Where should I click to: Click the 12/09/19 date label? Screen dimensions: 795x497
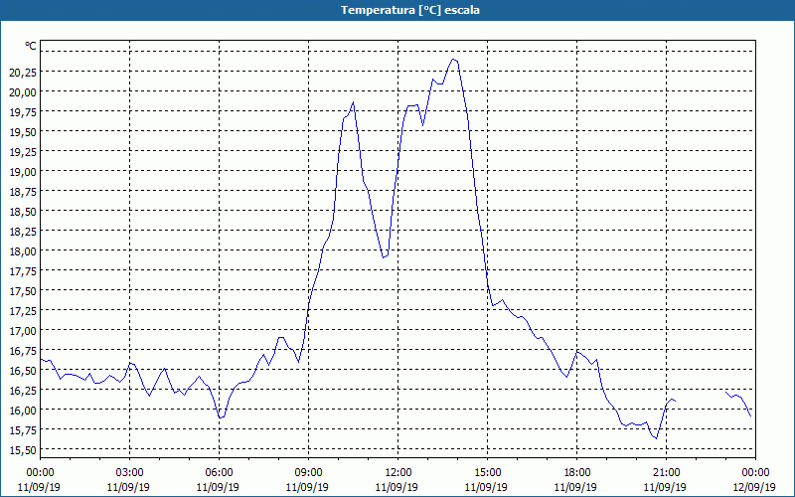(754, 487)
